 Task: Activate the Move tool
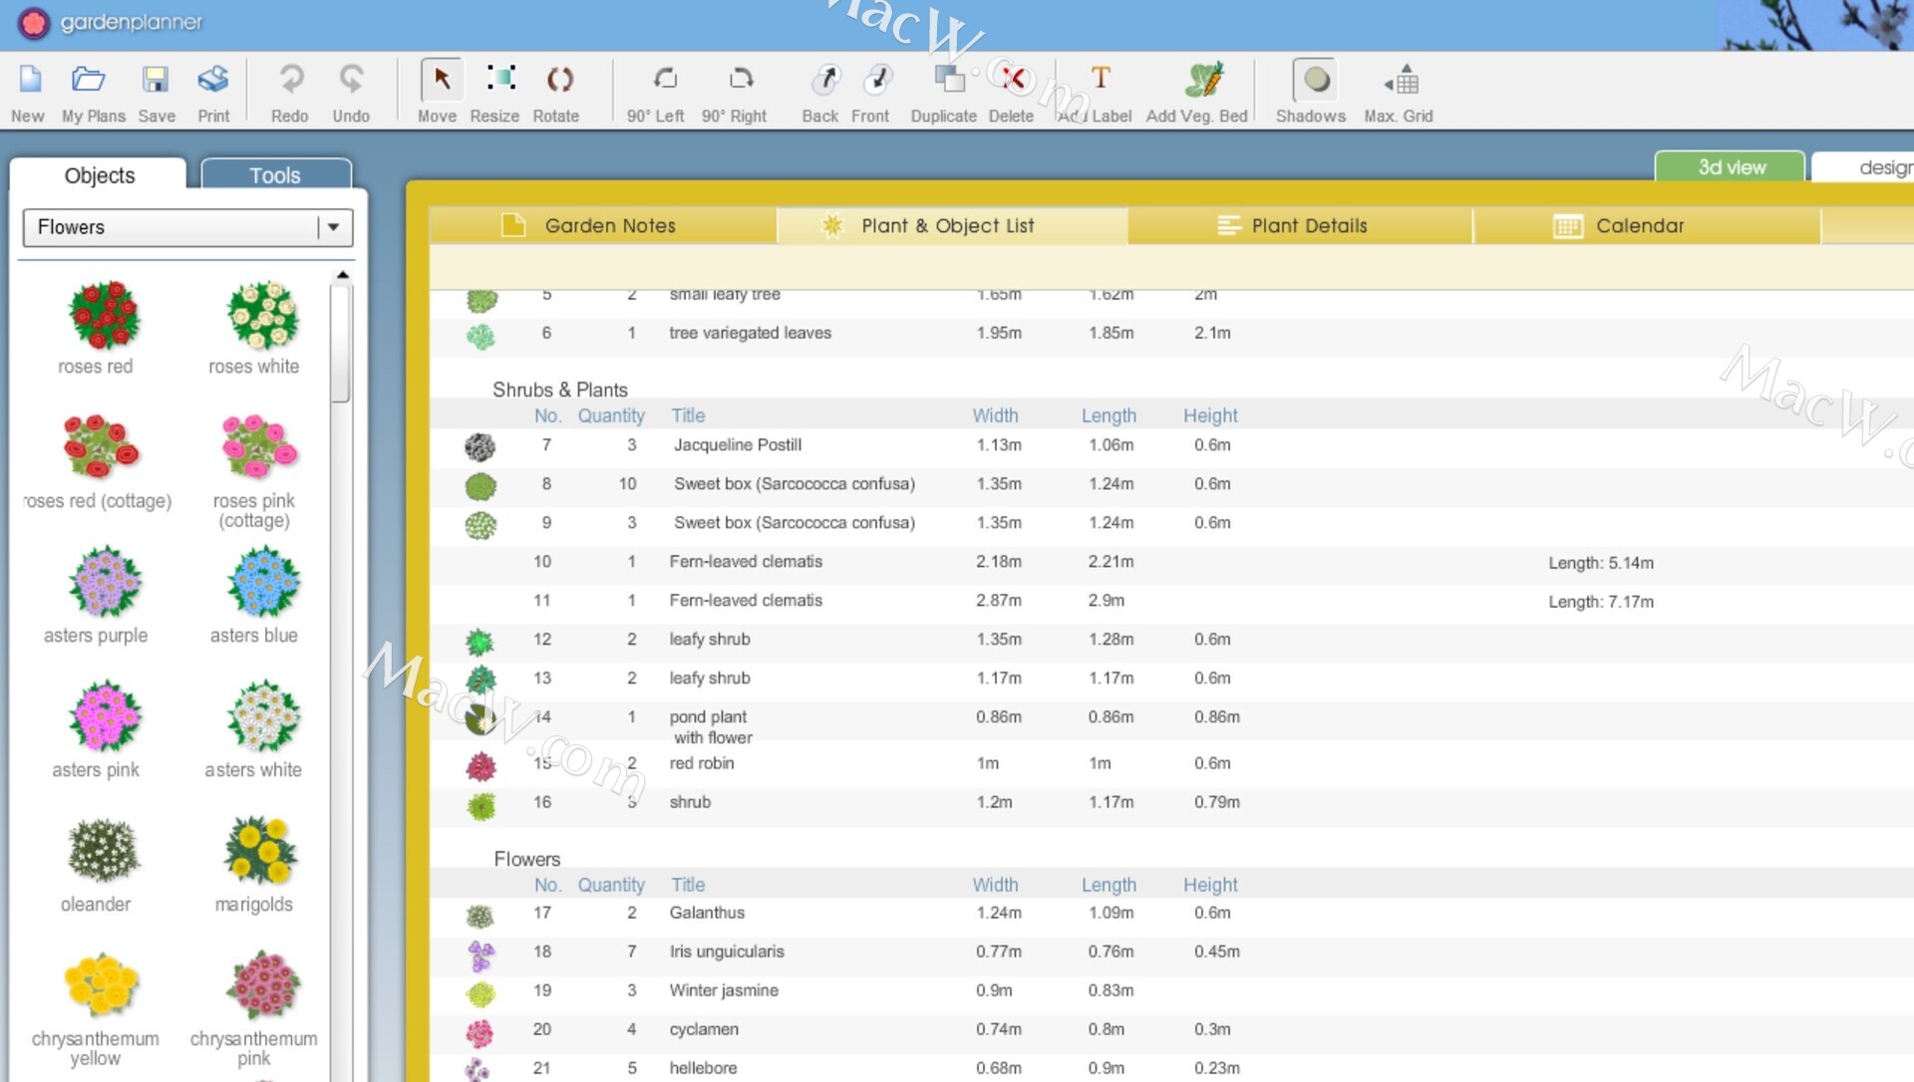click(x=441, y=80)
